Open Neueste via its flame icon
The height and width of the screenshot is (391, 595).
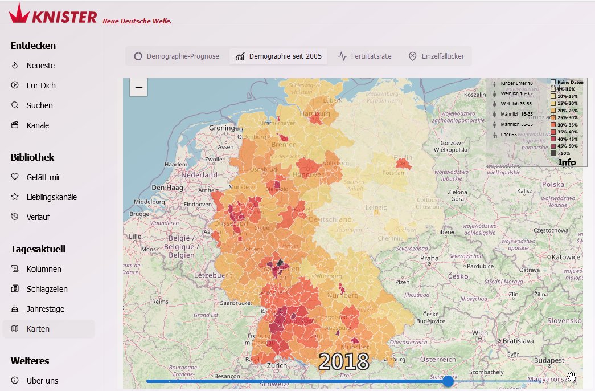[x=15, y=66]
